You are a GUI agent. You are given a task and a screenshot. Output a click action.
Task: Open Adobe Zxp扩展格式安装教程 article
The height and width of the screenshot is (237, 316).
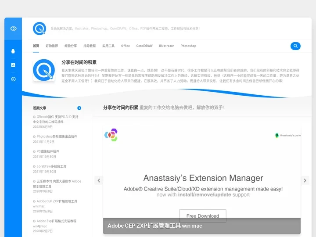54,223
